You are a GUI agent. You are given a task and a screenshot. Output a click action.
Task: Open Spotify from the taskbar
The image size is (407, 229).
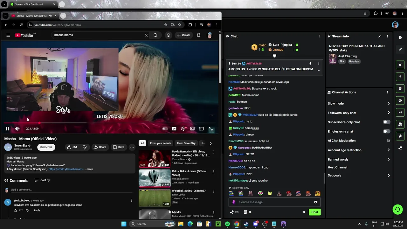coord(227,224)
